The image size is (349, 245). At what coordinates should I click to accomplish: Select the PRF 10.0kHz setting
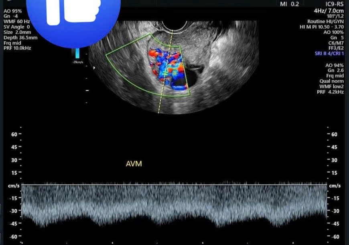coord(17,48)
